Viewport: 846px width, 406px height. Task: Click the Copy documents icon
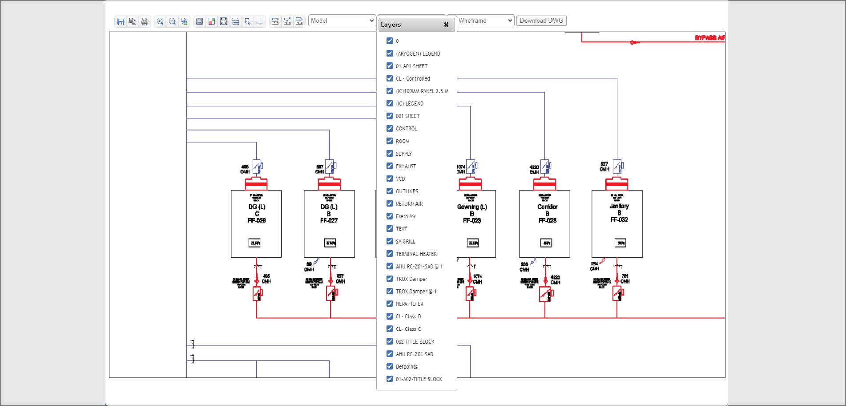point(133,21)
